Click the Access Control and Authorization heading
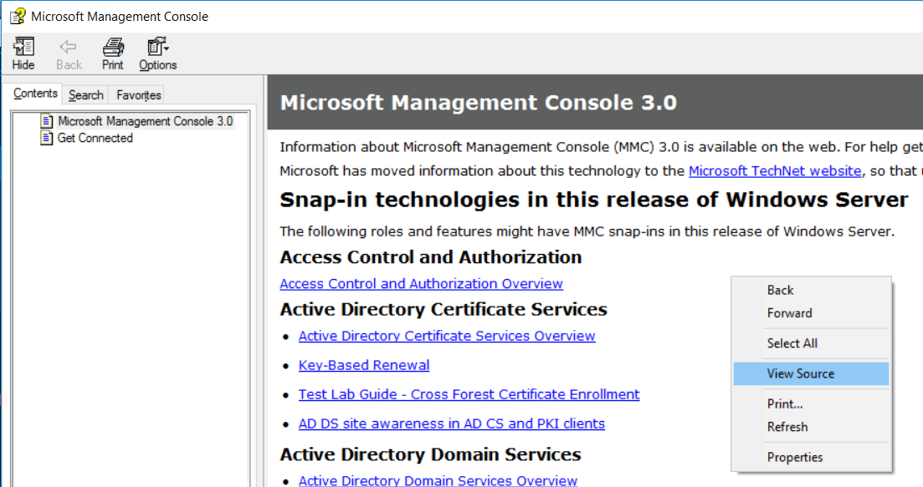The width and height of the screenshot is (923, 487). (x=431, y=257)
